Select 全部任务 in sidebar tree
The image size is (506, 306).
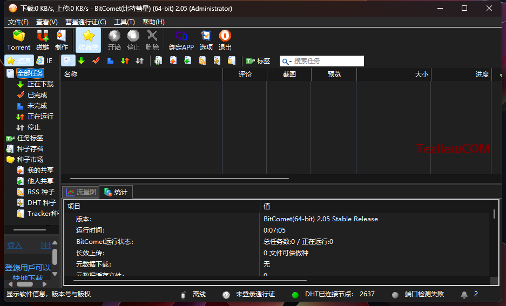(30, 73)
